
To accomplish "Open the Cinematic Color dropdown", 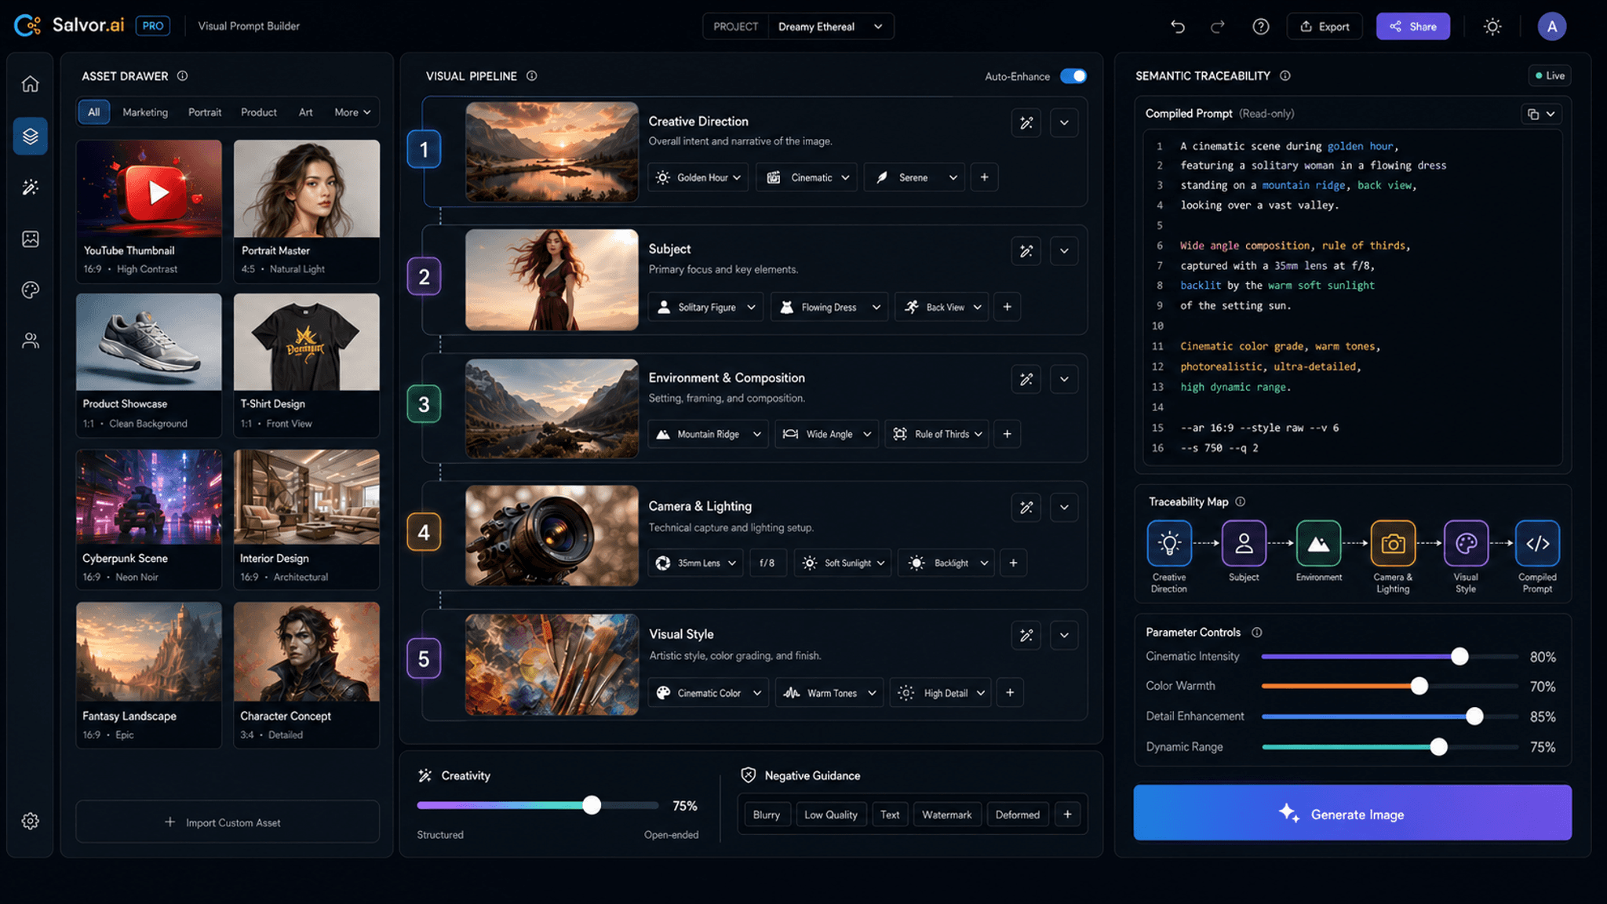I will click(708, 693).
